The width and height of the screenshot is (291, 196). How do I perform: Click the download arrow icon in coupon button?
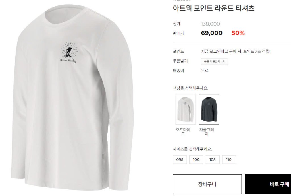click(223, 62)
